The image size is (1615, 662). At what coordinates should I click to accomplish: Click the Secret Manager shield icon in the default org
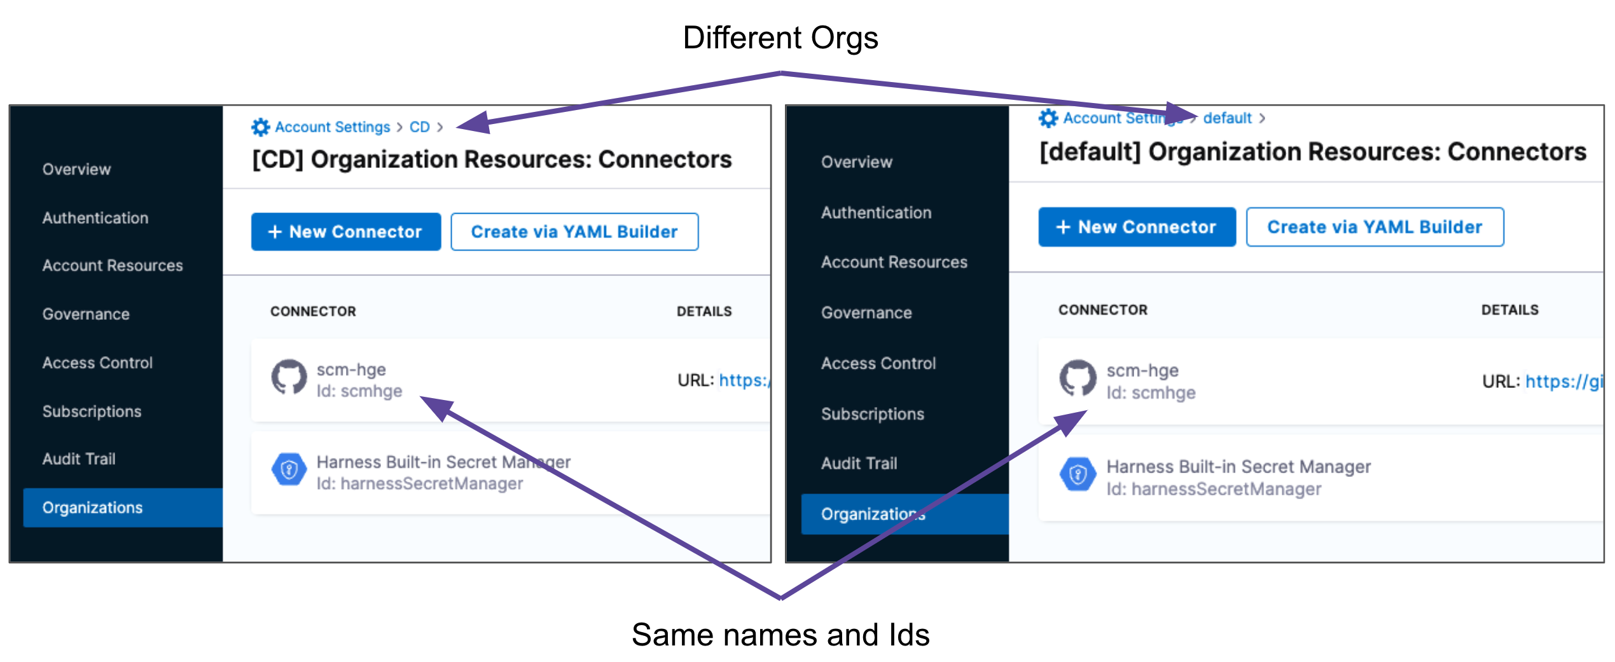pyautogui.click(x=1078, y=474)
